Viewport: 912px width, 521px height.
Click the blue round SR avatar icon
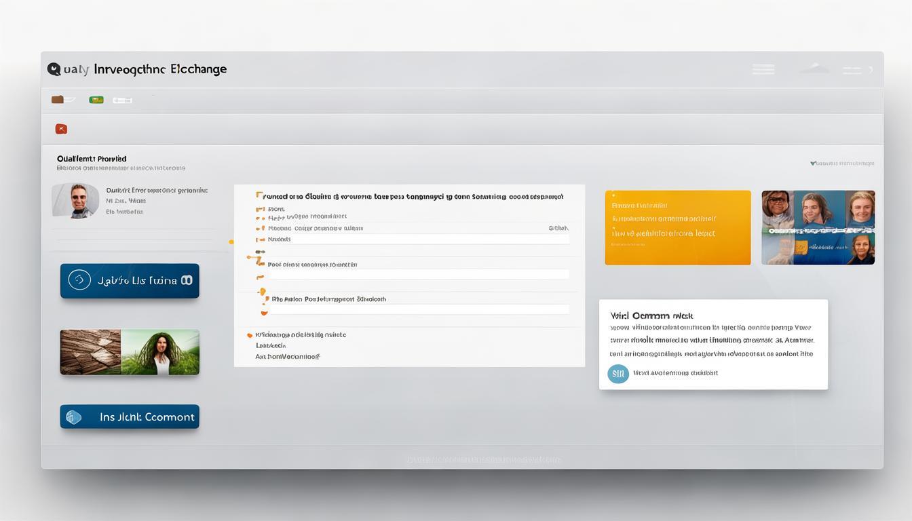[x=617, y=374]
